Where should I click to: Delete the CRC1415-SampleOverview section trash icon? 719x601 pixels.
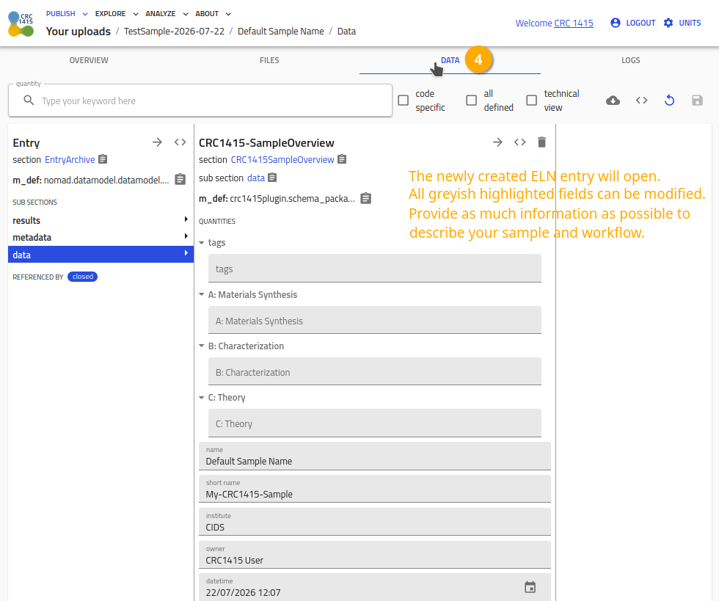(541, 142)
